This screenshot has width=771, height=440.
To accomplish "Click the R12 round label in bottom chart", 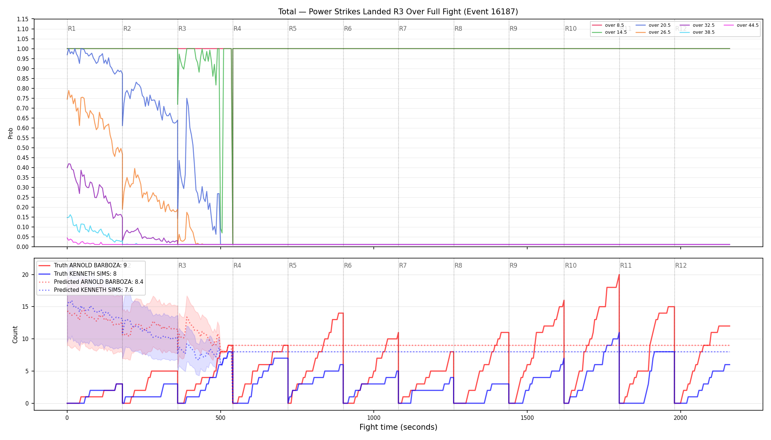I will 681,265.
